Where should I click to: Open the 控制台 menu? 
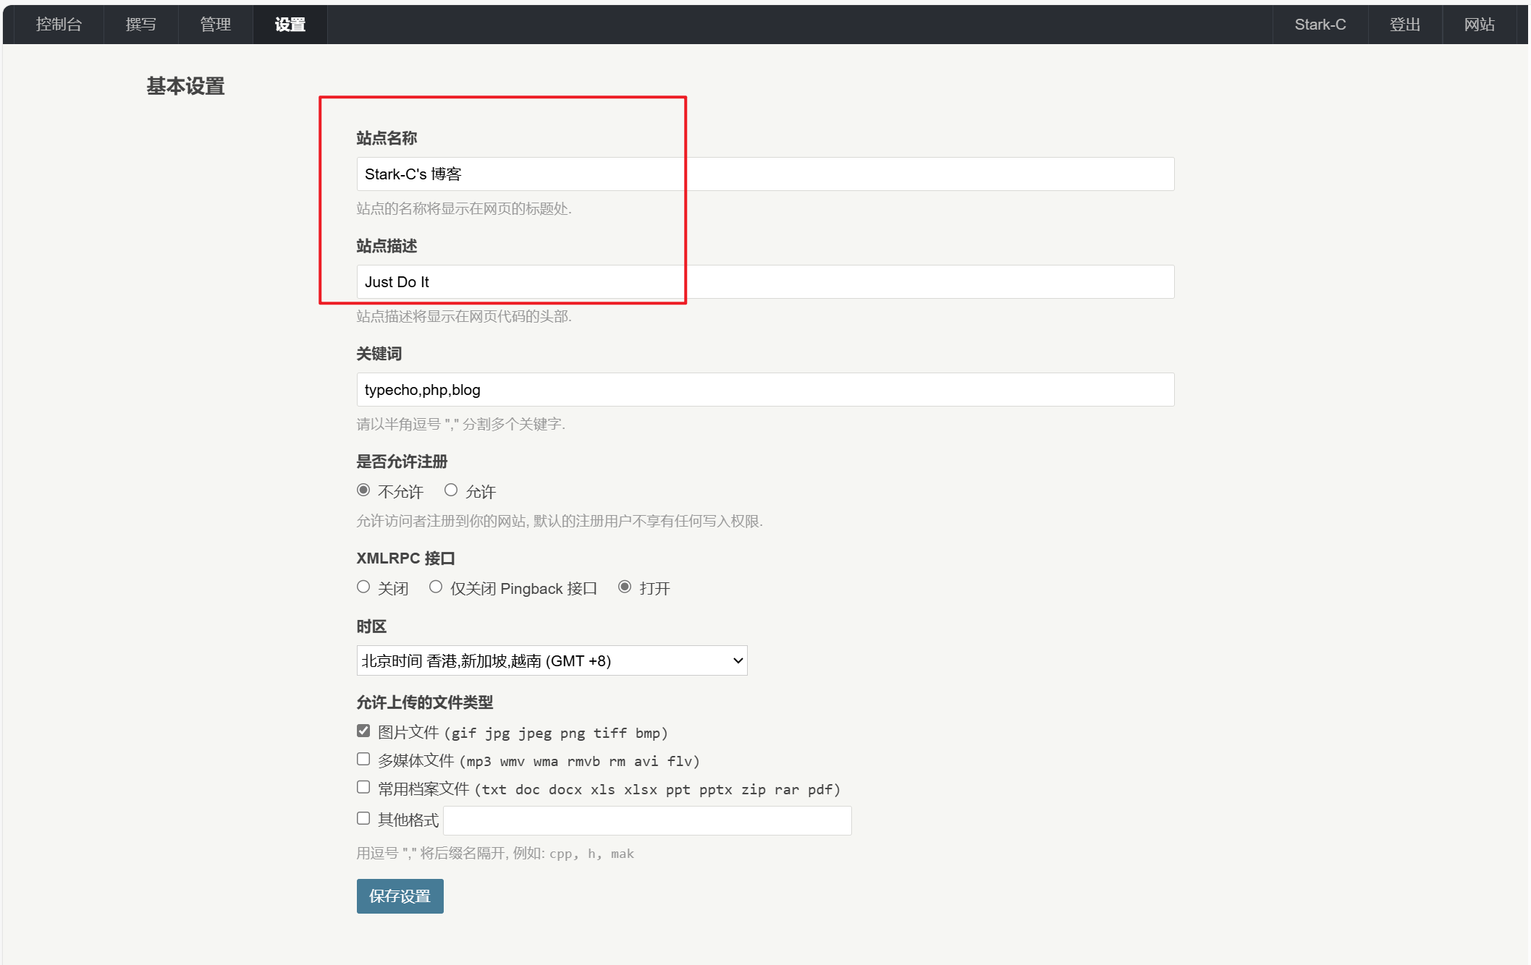pos(59,25)
